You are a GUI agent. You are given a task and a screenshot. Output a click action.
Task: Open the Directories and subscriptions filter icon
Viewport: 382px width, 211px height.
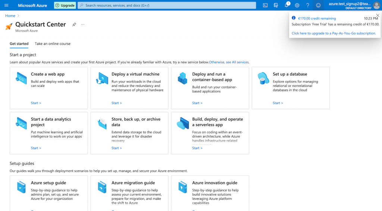point(276,5)
